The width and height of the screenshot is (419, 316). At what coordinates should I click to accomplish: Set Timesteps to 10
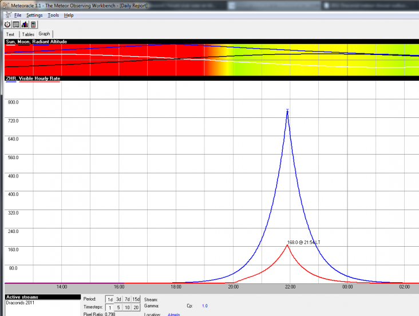(127, 307)
